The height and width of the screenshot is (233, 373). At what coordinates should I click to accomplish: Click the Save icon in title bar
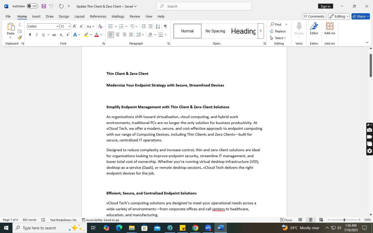[44, 6]
